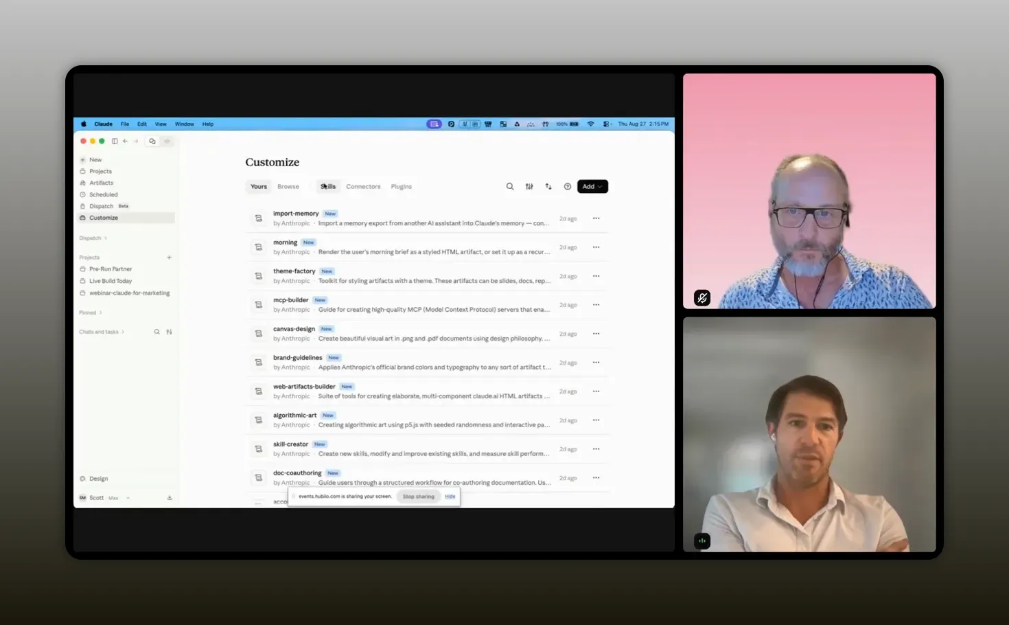The height and width of the screenshot is (625, 1009).
Task: Open more options for theme-factory
Action: (x=596, y=276)
